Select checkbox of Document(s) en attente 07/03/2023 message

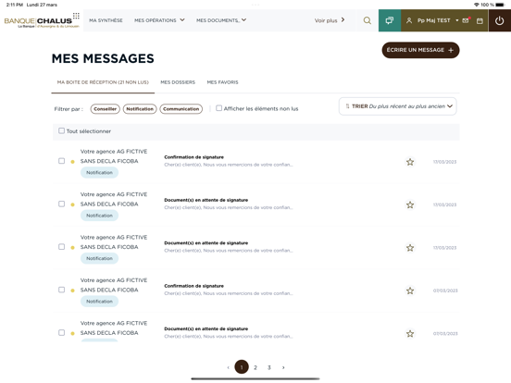click(x=61, y=332)
